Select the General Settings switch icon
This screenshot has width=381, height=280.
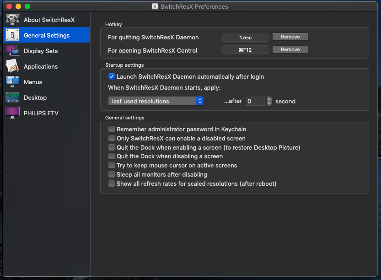click(x=12, y=35)
